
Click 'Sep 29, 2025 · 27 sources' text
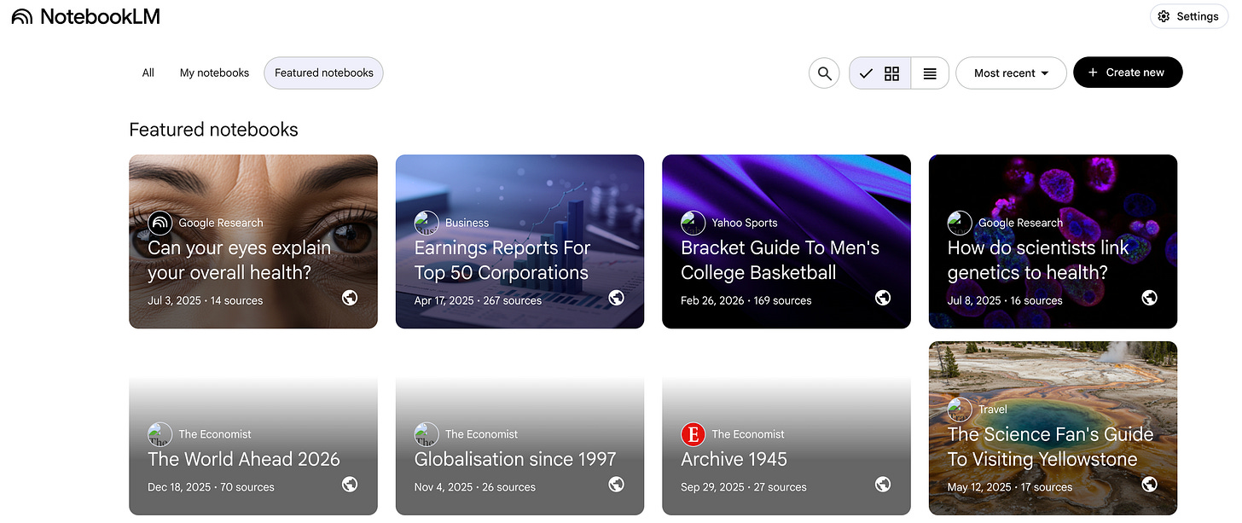[744, 487]
